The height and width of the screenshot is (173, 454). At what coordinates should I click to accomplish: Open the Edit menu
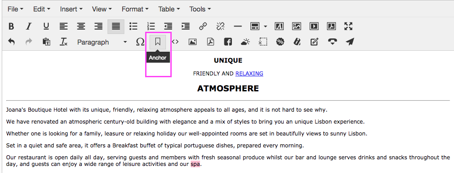42,9
